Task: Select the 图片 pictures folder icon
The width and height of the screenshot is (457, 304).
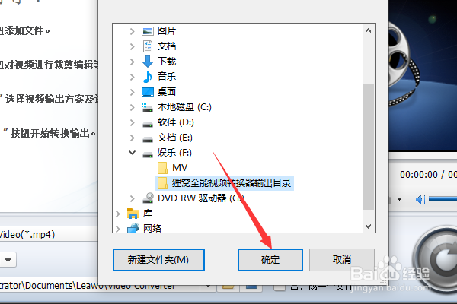Action: [148, 31]
